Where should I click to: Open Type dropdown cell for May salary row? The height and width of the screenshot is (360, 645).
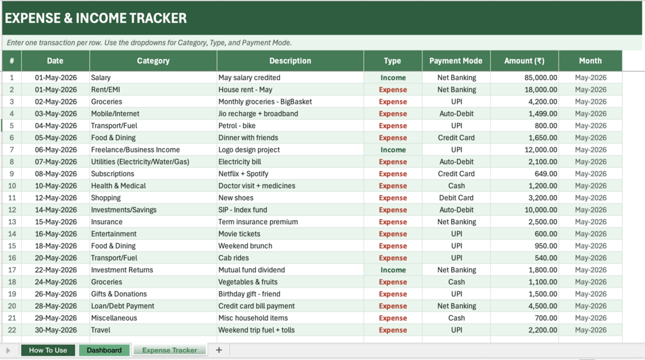click(x=393, y=78)
